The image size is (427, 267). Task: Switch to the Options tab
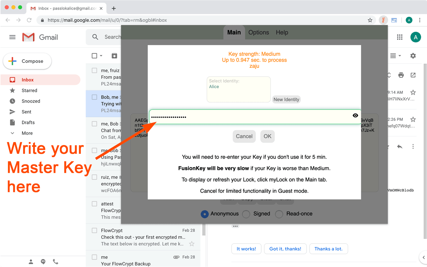pyautogui.click(x=259, y=32)
